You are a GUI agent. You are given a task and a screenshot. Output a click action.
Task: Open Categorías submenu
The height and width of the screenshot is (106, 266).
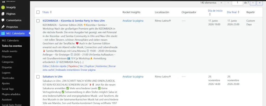(x=8, y=62)
